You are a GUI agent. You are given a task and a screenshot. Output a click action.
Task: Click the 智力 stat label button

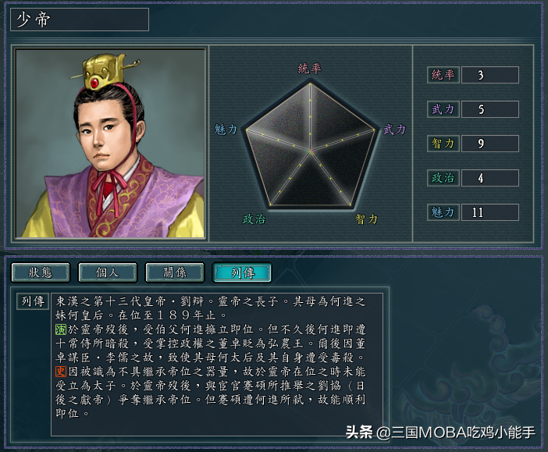443,144
